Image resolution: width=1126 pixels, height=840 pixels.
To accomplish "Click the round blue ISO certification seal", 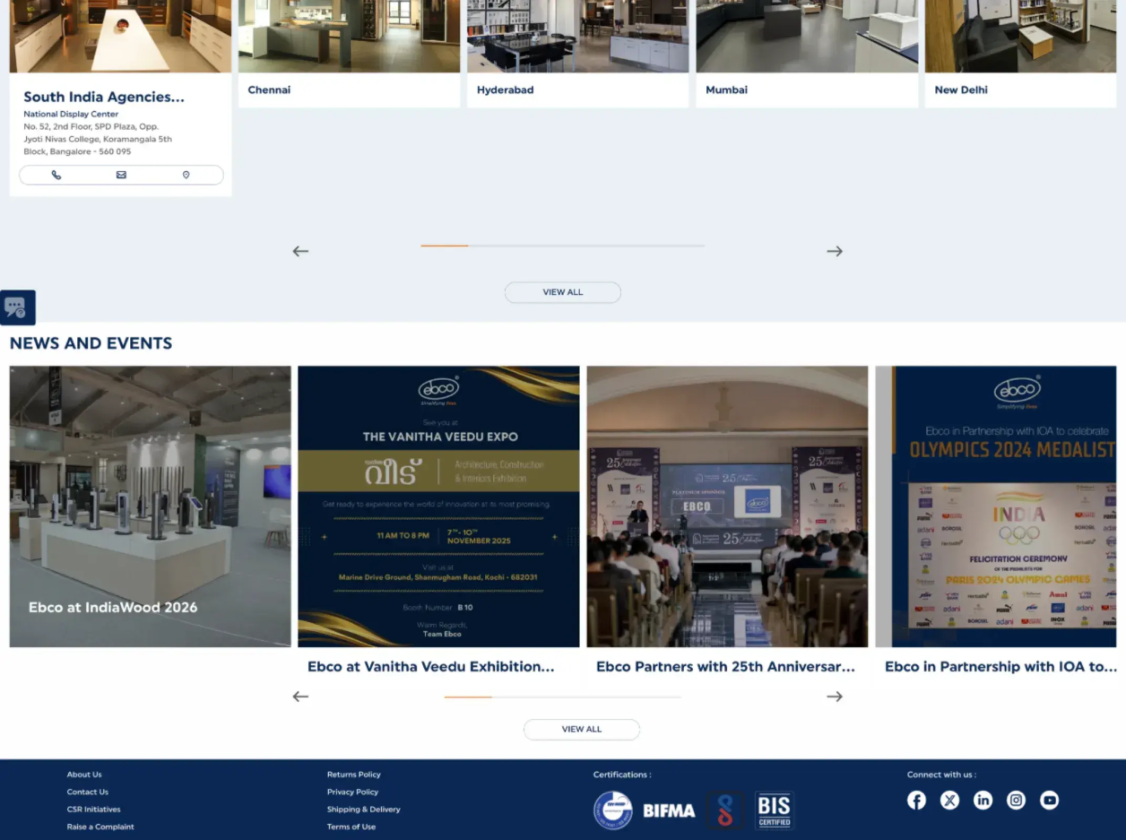I will [613, 810].
